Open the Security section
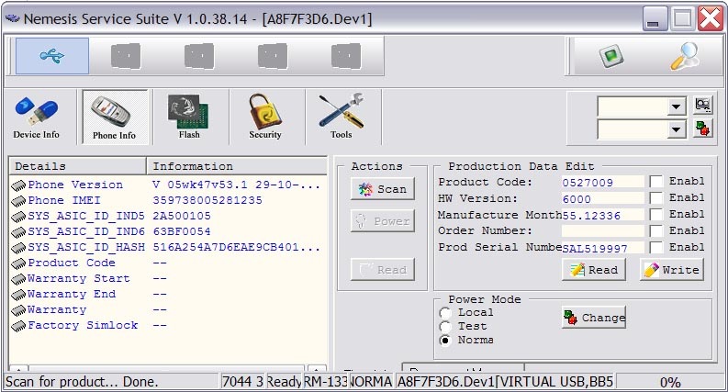 pos(265,118)
